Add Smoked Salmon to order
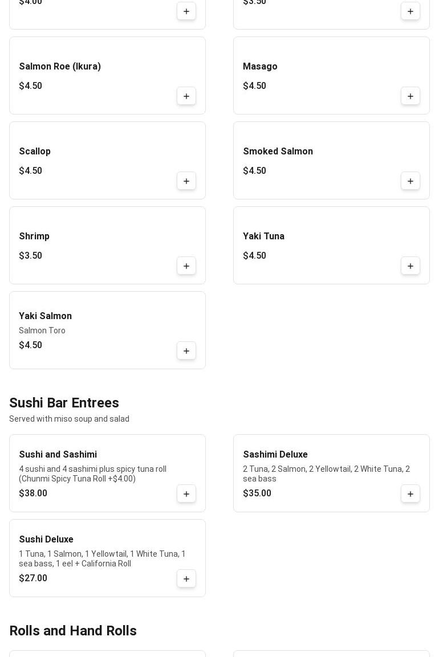Viewport: 439px width, 657px height. coord(410,181)
